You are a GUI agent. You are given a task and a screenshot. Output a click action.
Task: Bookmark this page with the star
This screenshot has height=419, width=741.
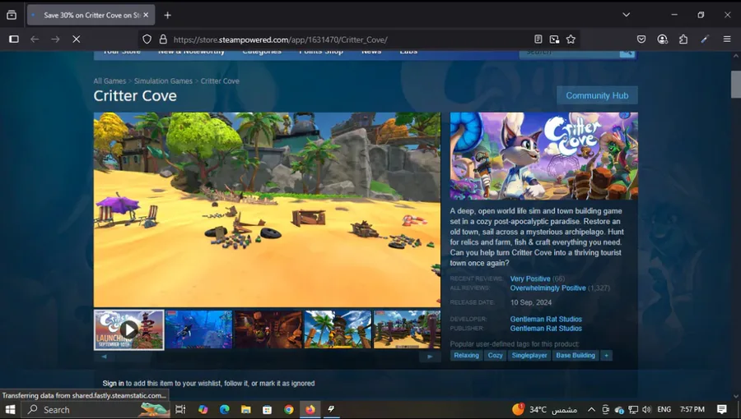click(571, 39)
